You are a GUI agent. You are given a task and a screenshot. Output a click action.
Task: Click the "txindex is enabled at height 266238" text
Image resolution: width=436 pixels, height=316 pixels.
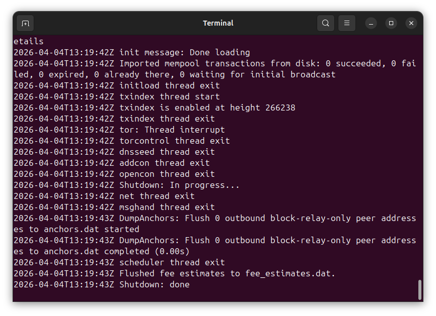point(207,108)
